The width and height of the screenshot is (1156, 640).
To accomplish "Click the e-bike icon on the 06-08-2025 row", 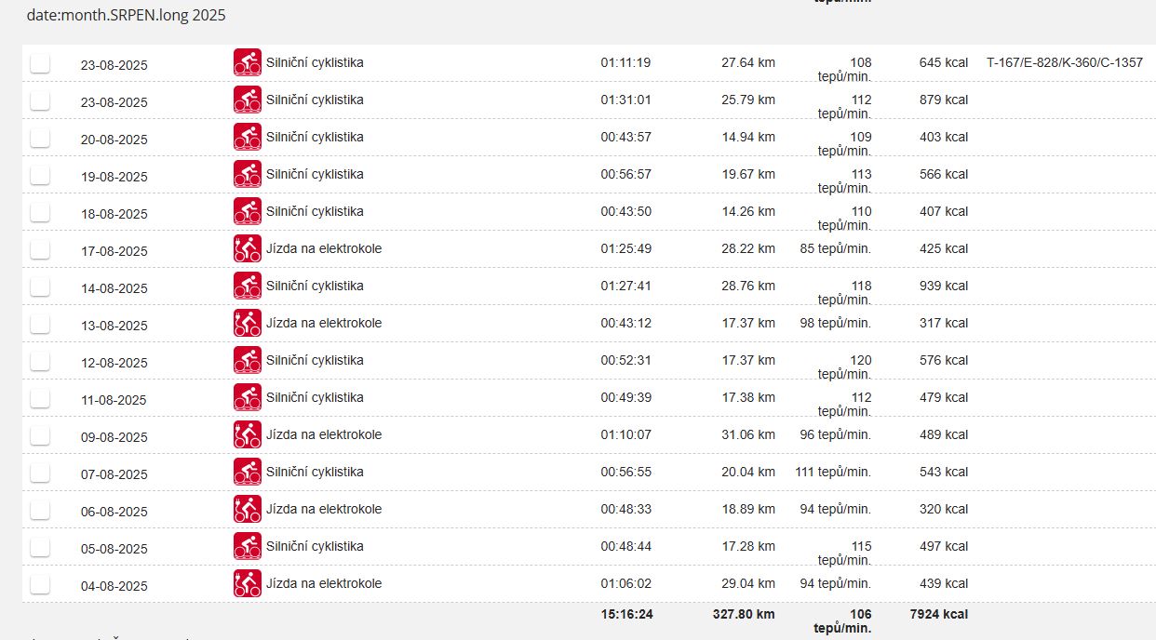I will 247,509.
